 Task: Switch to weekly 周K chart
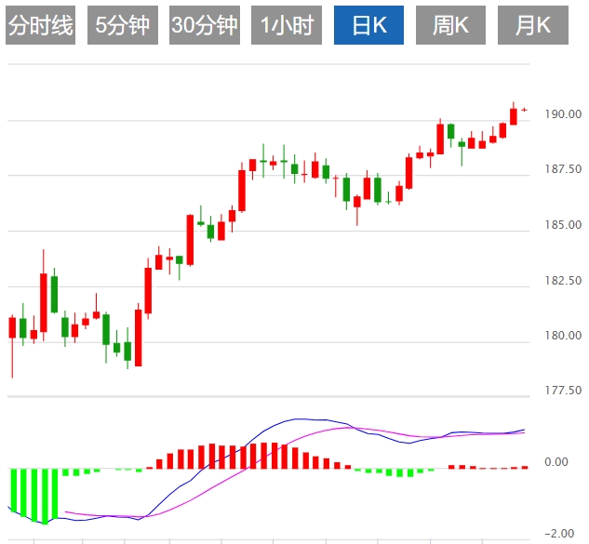(x=450, y=26)
